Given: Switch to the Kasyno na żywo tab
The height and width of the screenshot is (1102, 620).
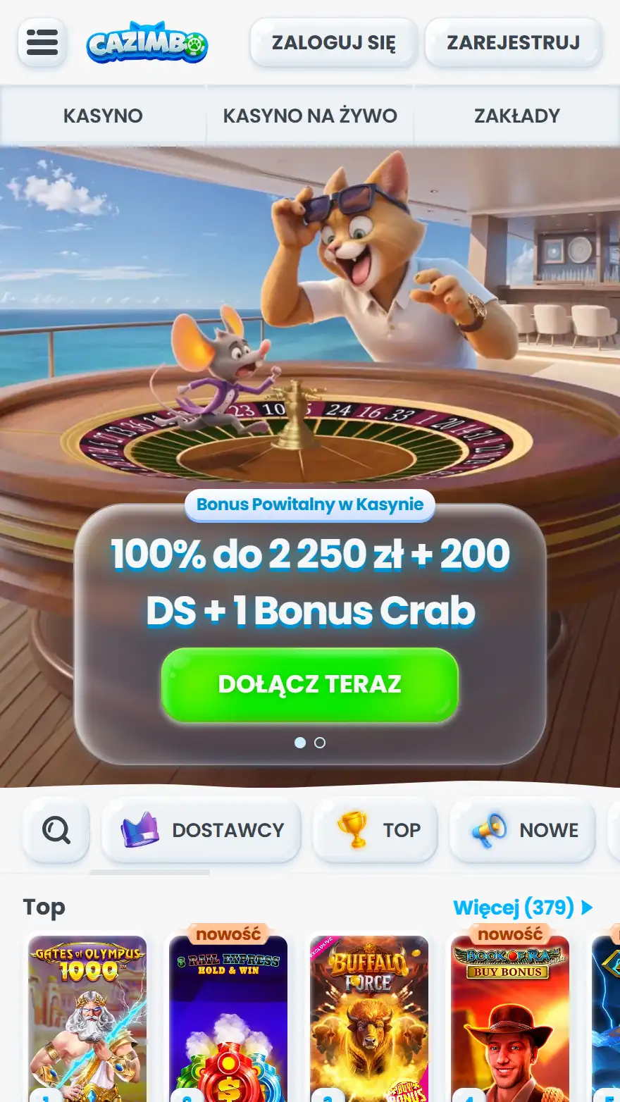Looking at the screenshot, I should pos(310,116).
